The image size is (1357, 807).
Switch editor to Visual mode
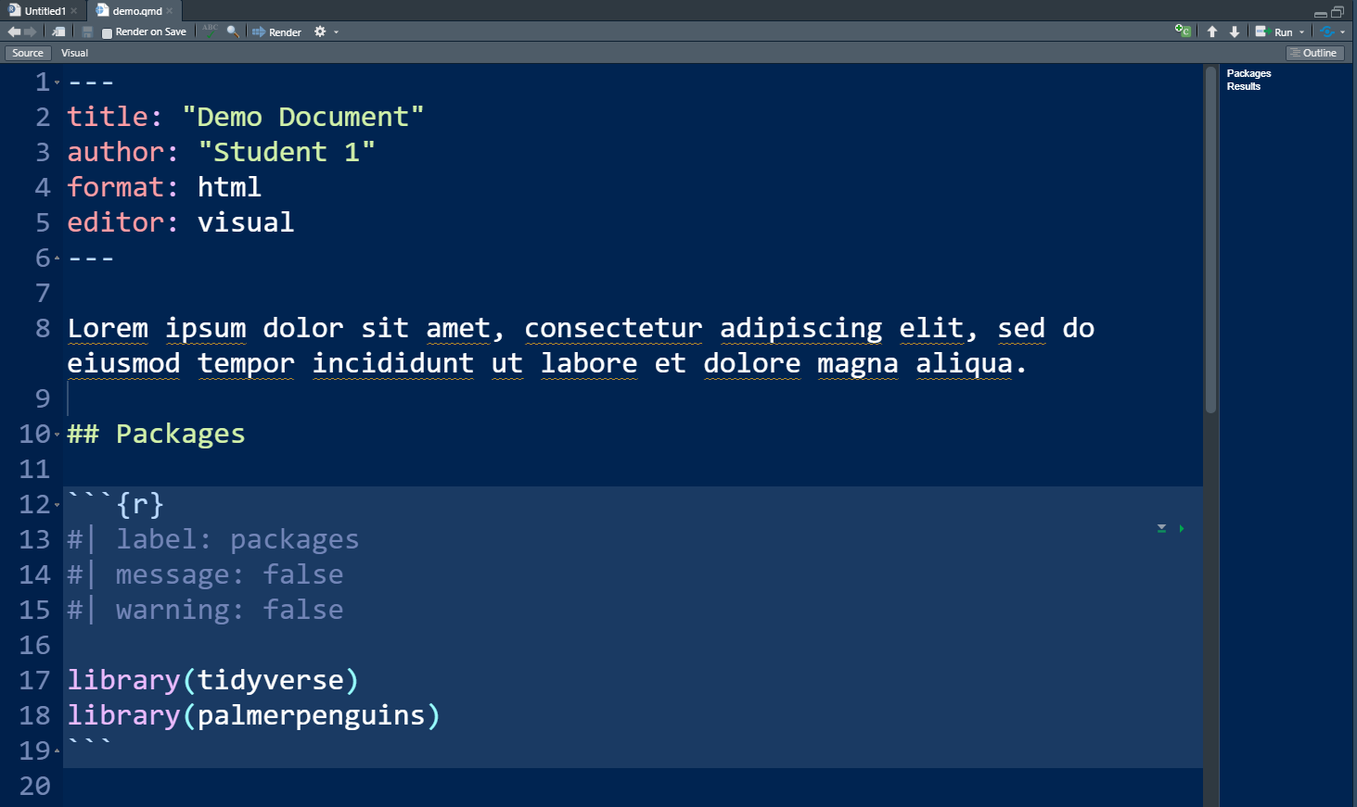click(74, 53)
